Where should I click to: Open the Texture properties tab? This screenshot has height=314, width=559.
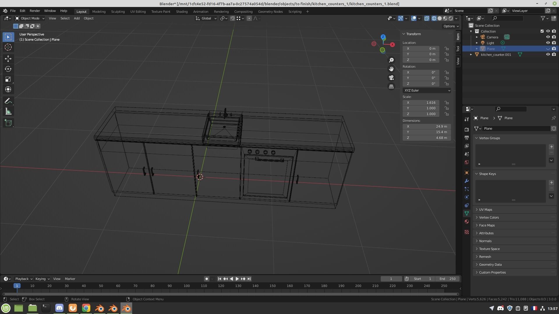pos(467,232)
